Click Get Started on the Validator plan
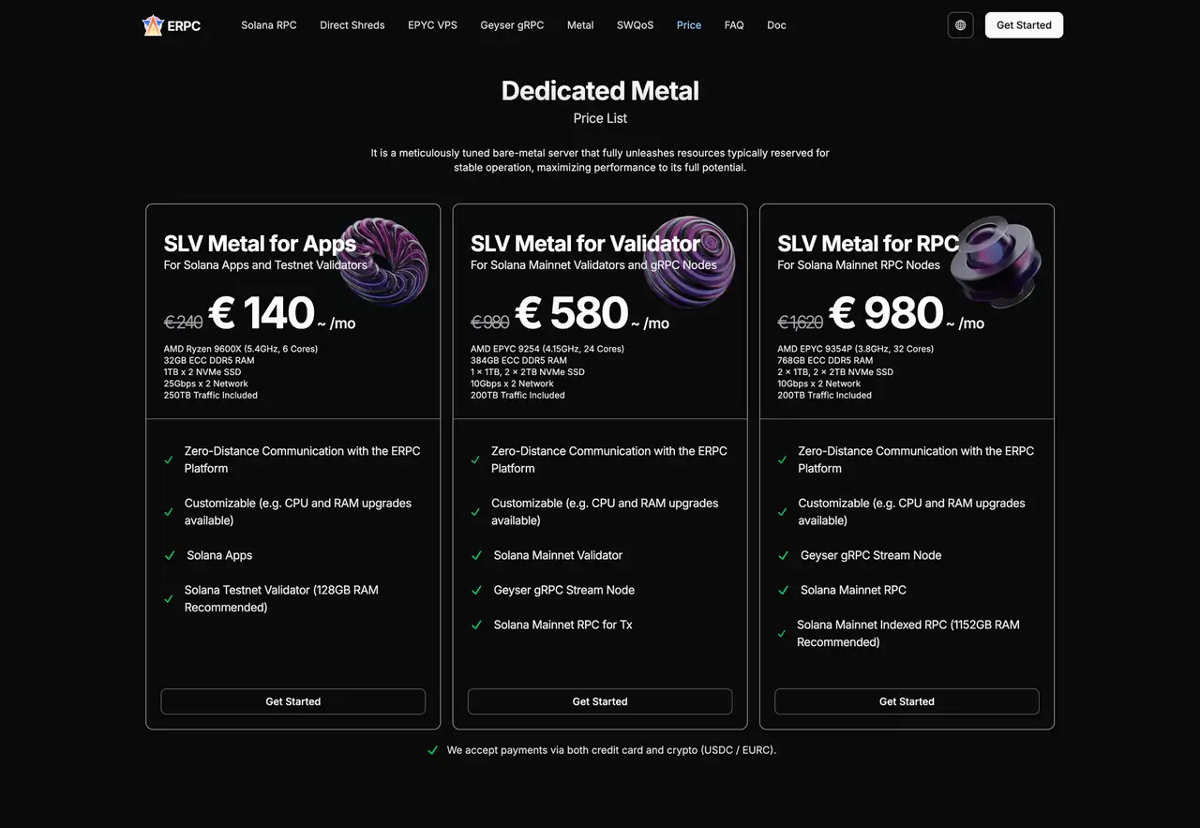The width and height of the screenshot is (1200, 828). (x=600, y=700)
